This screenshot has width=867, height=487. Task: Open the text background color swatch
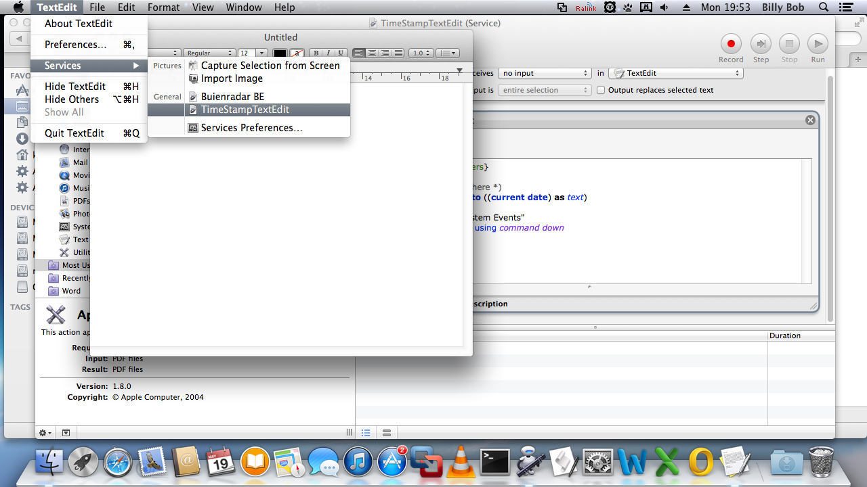click(x=297, y=53)
